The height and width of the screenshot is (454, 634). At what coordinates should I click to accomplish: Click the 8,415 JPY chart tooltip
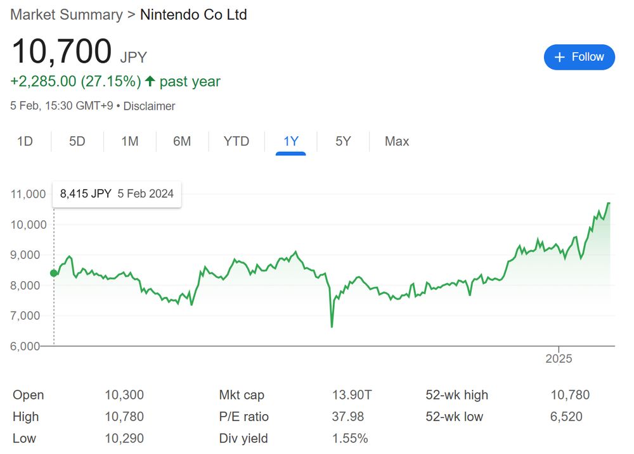[x=117, y=194]
